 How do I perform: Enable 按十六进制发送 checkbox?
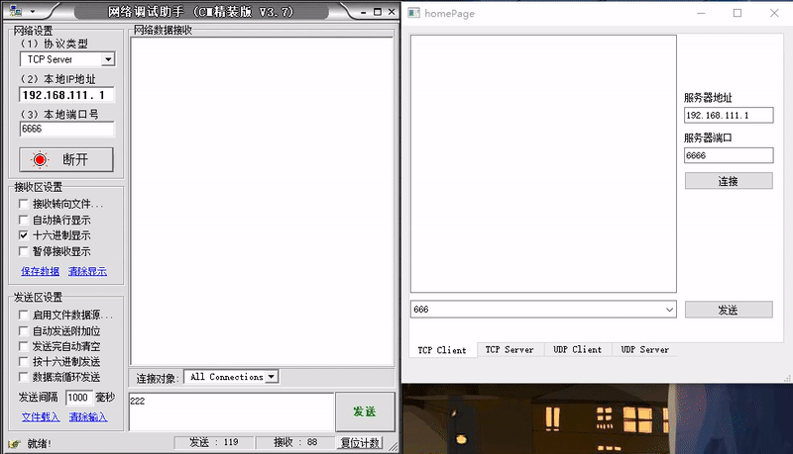click(24, 362)
